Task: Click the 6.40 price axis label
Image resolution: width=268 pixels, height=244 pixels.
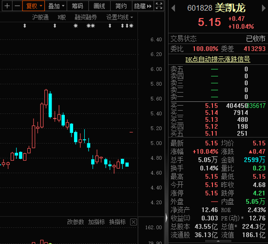Action: (156, 39)
